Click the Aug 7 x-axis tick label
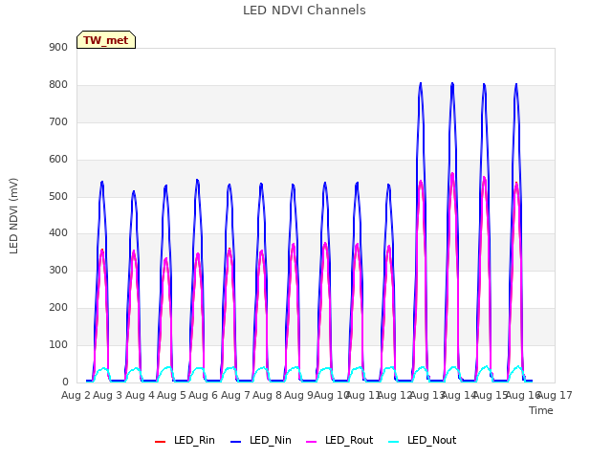The height and width of the screenshot is (459, 612). pos(235,395)
